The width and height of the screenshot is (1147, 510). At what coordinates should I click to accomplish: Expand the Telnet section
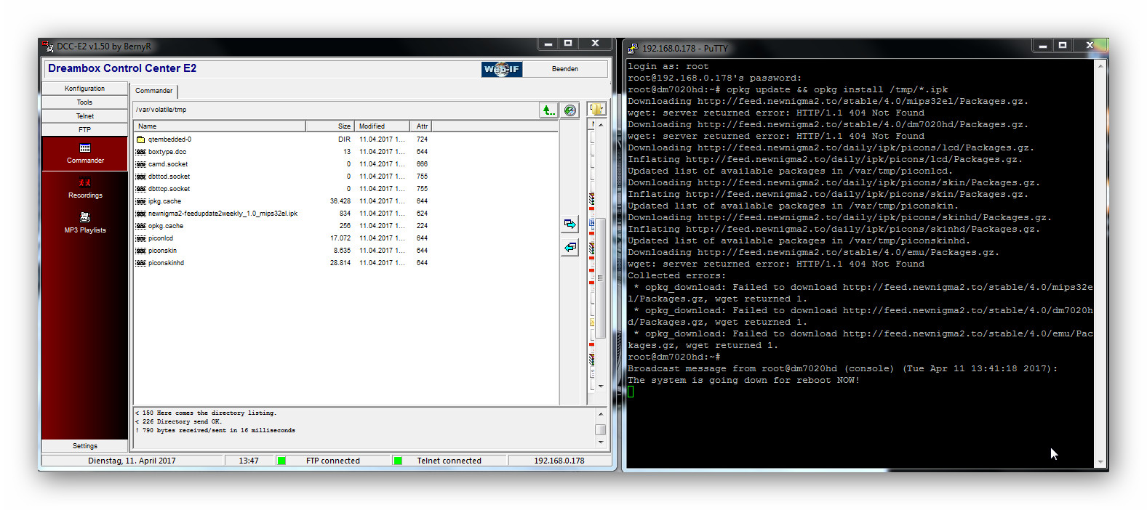(85, 116)
